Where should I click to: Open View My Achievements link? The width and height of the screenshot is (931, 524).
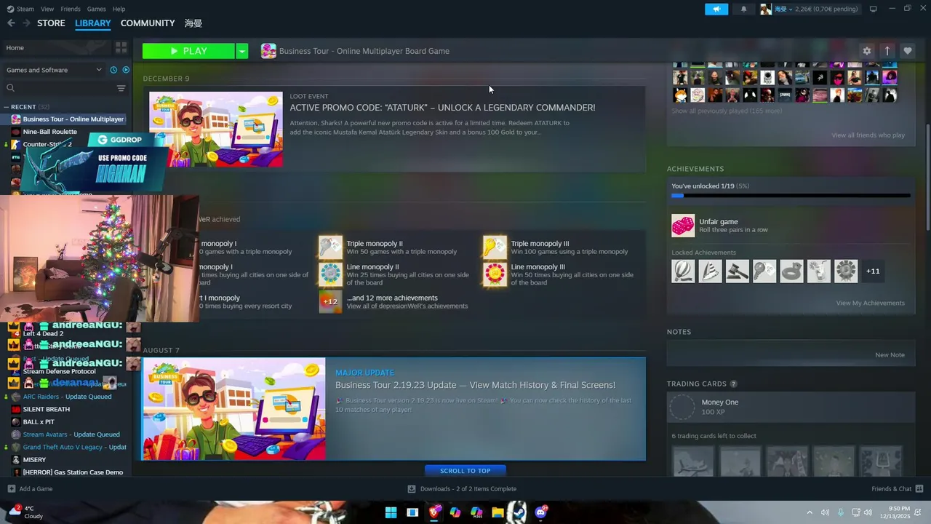tap(871, 303)
